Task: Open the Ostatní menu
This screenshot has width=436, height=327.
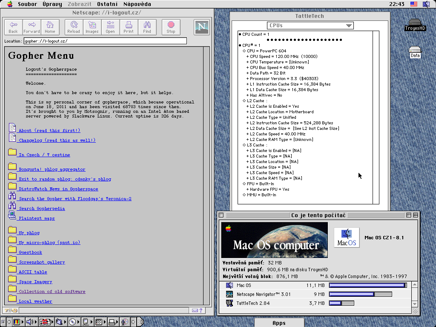Action: coord(107,4)
